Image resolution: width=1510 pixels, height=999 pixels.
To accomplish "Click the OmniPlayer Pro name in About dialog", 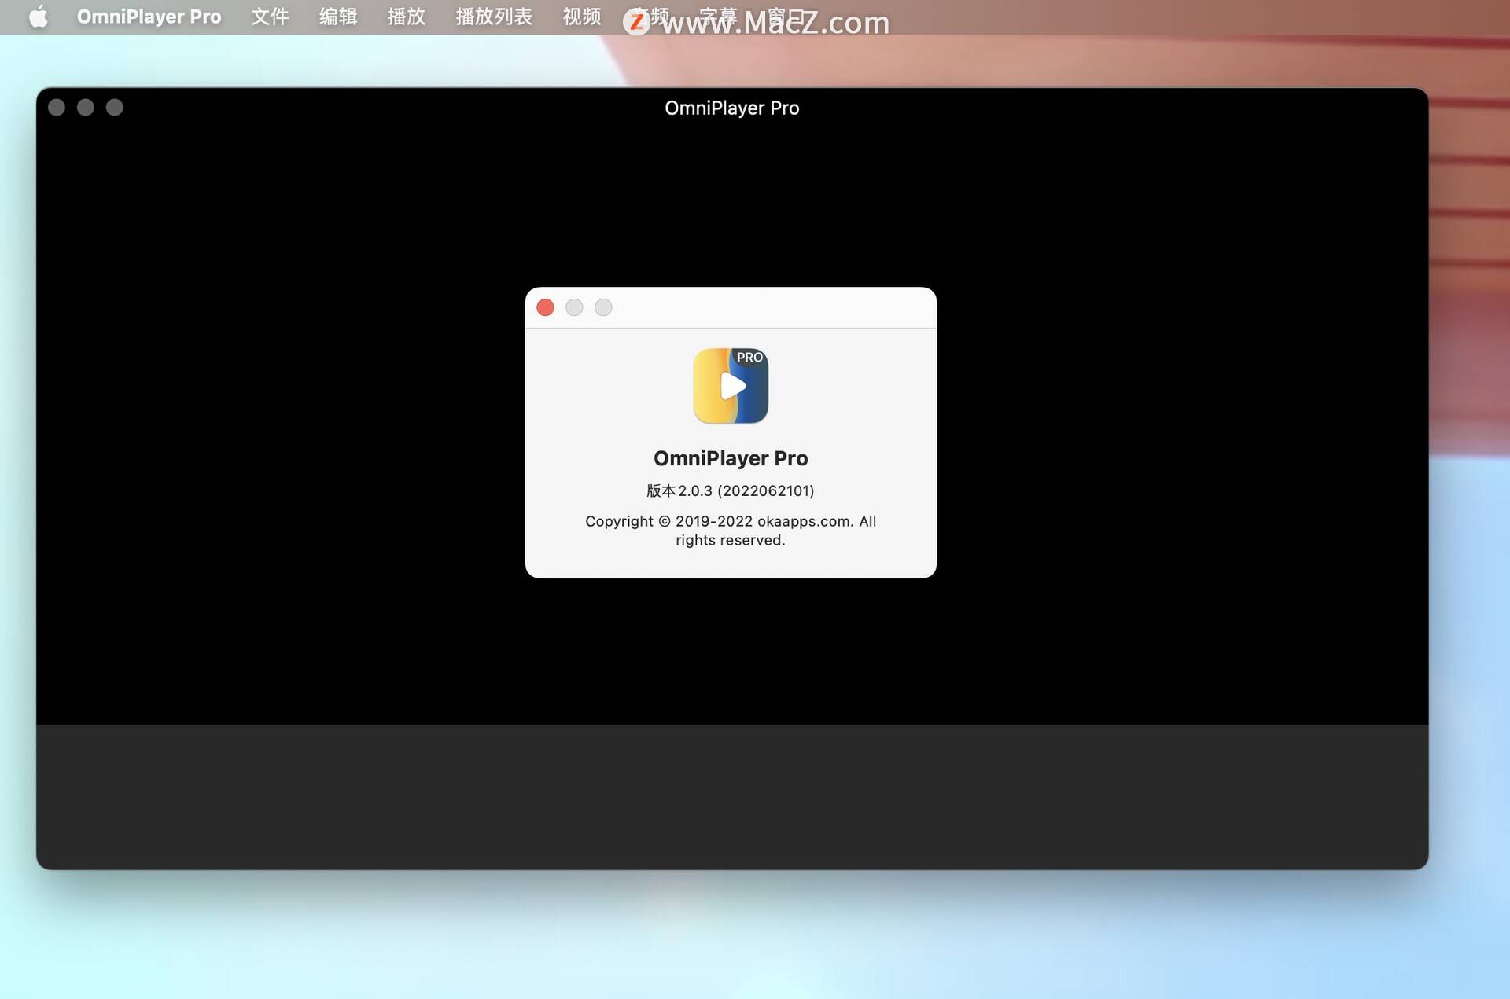I will pyautogui.click(x=731, y=458).
